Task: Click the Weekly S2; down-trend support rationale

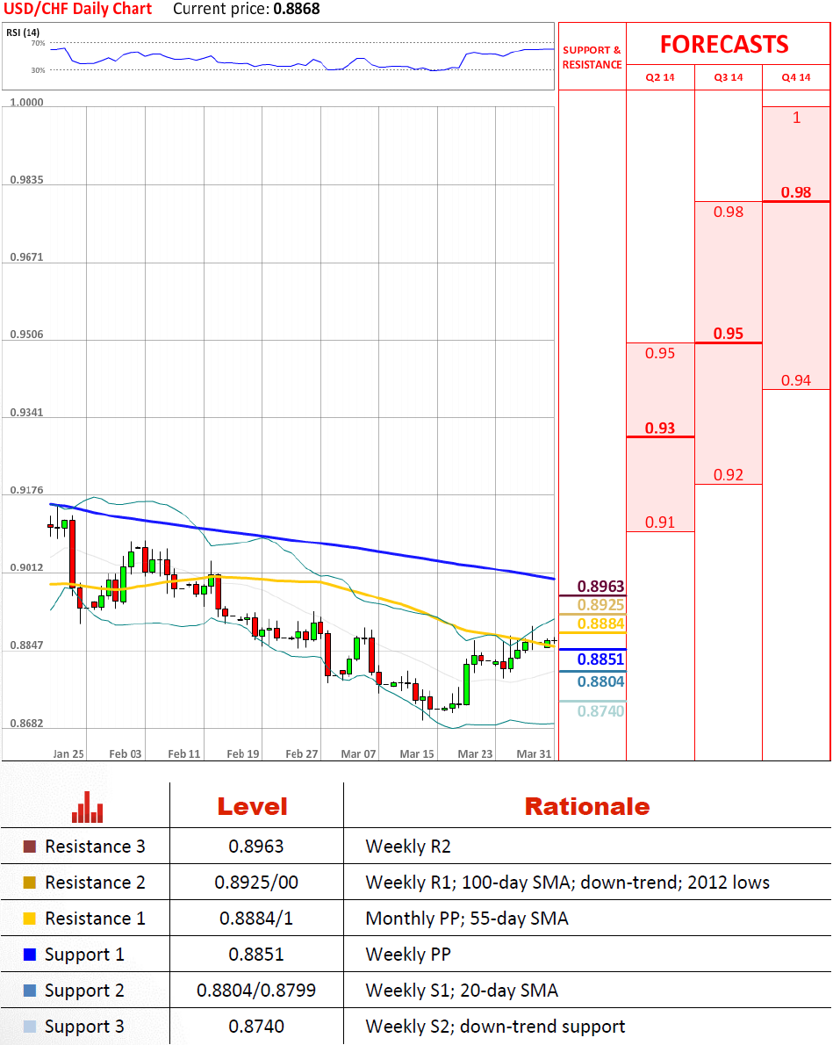Action: tap(496, 1027)
